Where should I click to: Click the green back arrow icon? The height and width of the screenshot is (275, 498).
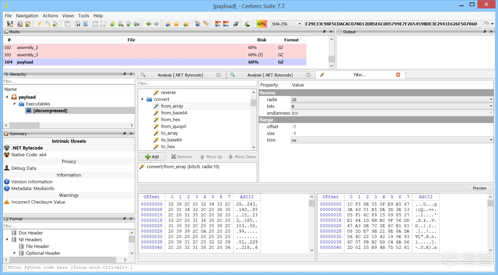[148, 24]
